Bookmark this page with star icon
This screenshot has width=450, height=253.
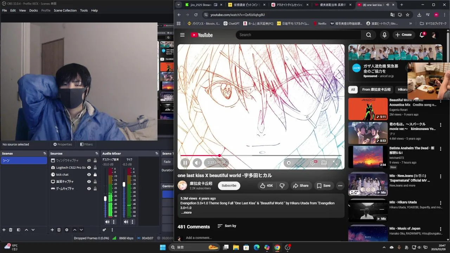point(407,15)
